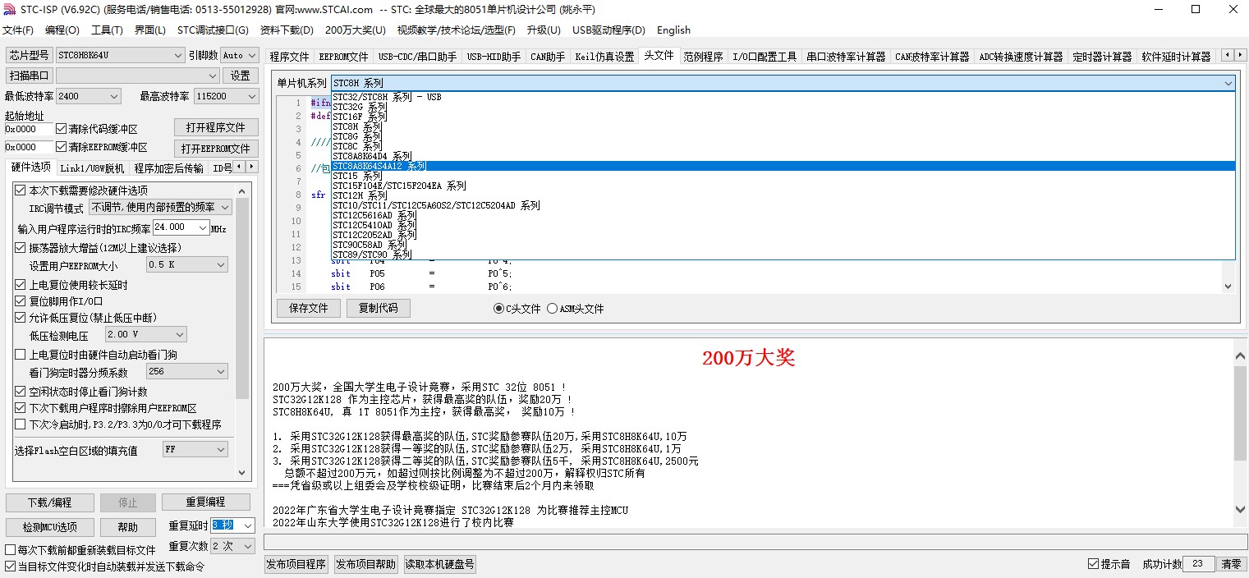This screenshot has height=578, width=1249.
Task: Choose STC8A8K64S4A12 系列 from the list
Action: coord(783,166)
